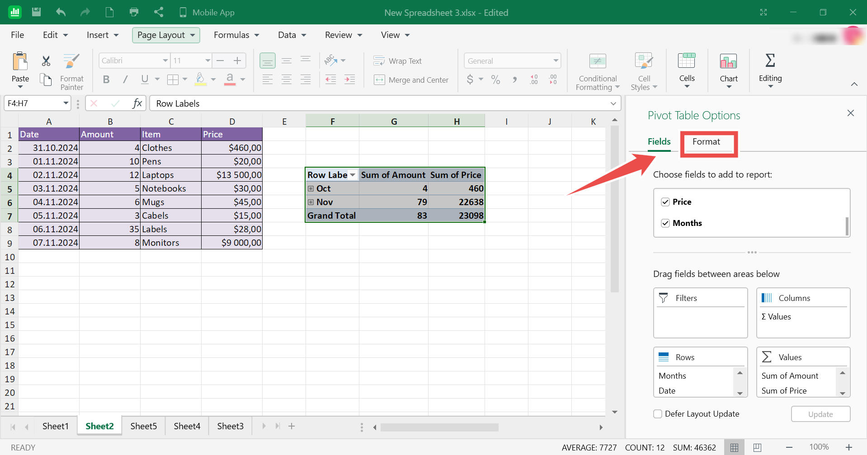The image size is (867, 455).
Task: Click the Borders icon
Action: click(x=173, y=80)
